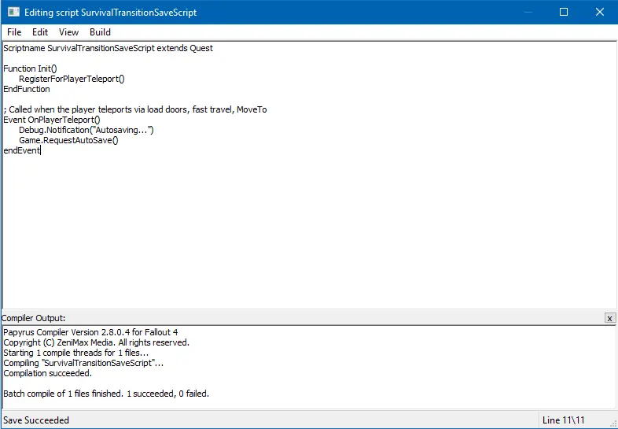Click the RegisterForPlayerTeleport() call
618x429 pixels.
click(x=72, y=79)
